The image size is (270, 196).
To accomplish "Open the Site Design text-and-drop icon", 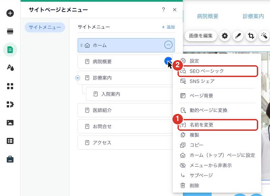I will pyautogui.click(x=10, y=68).
